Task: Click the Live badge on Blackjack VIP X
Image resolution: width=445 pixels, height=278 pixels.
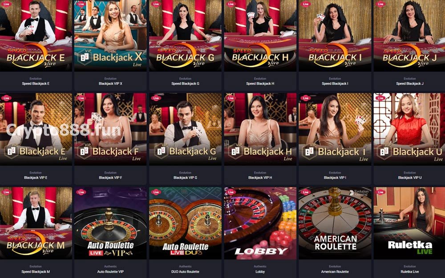Action: point(81,4)
